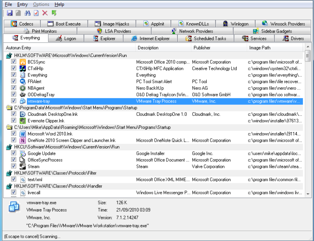This screenshot has height=241, width=314.
Task: Click the Microsoft Word 2010.lnk icon
Action: tap(22, 134)
